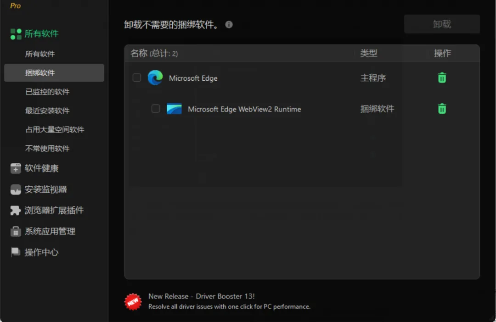
Task: Click the 安装监视器 monitor icon
Action: (16, 189)
